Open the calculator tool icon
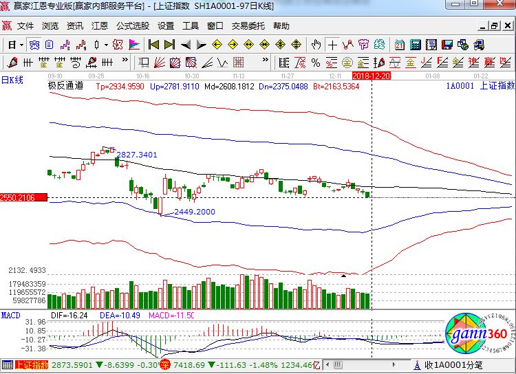Image resolution: width=516 pixels, height=374 pixels. [416, 45]
